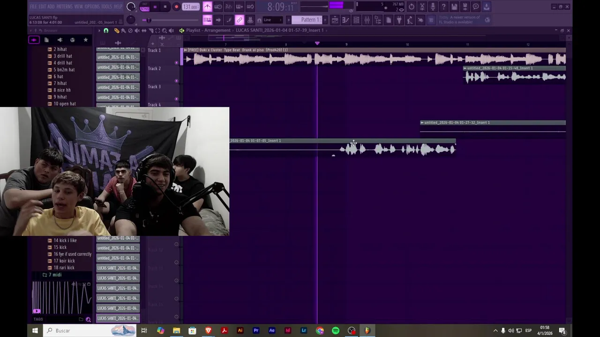This screenshot has height=337, width=600.
Task: Open the Line snap dropdown
Action: [x=273, y=20]
